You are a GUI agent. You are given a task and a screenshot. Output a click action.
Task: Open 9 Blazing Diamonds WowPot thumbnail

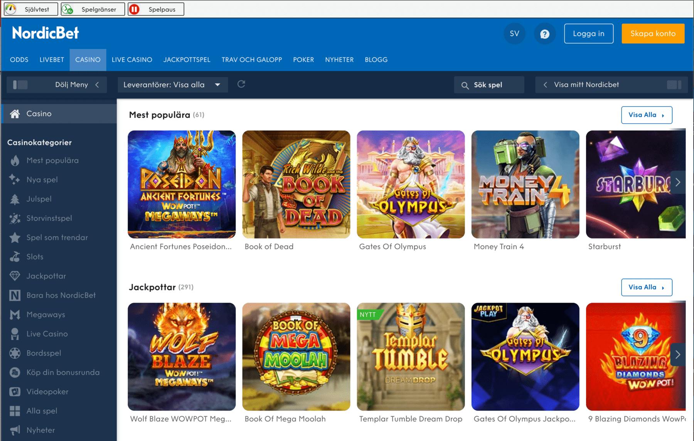[636, 357]
